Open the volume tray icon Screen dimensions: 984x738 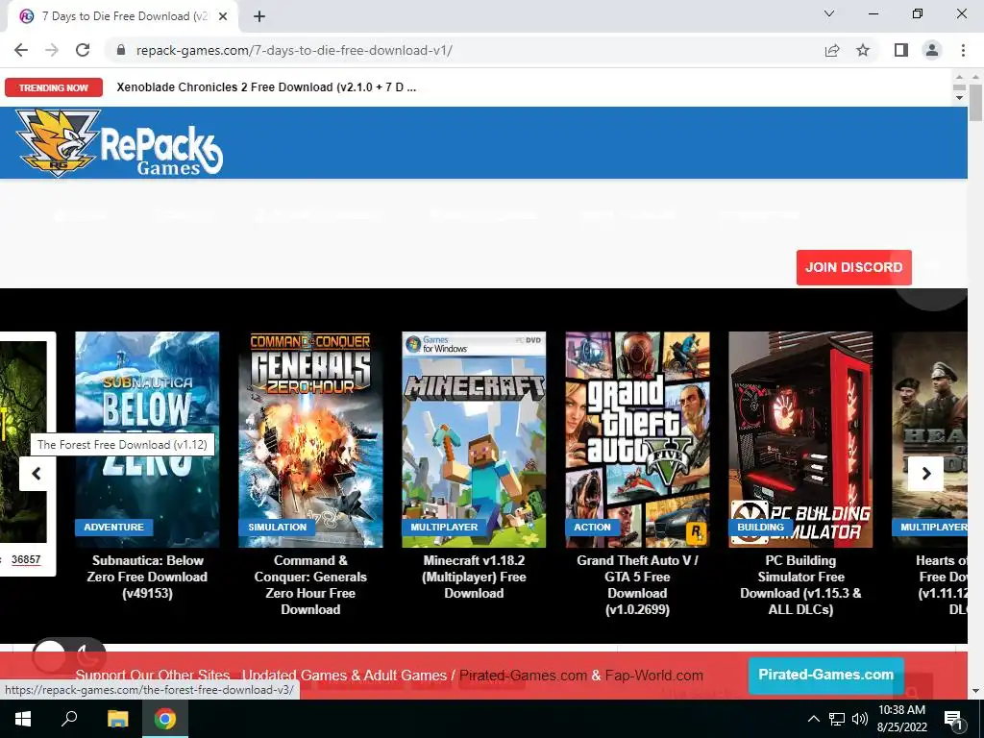860,719
